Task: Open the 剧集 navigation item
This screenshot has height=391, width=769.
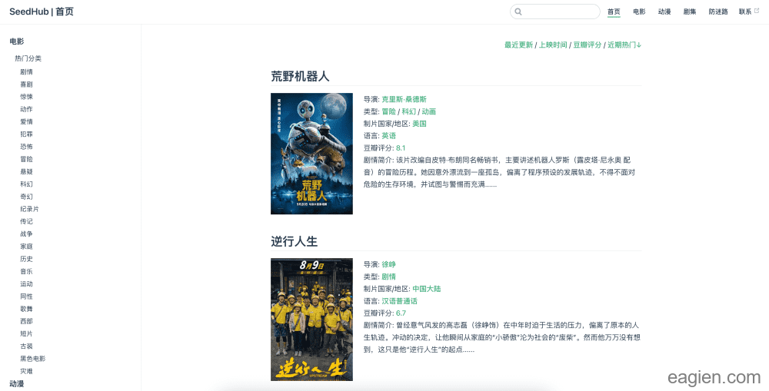Action: point(690,12)
